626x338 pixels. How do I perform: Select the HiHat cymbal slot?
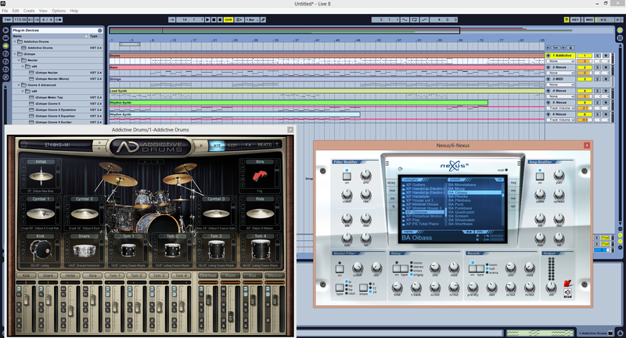pyautogui.click(x=41, y=176)
